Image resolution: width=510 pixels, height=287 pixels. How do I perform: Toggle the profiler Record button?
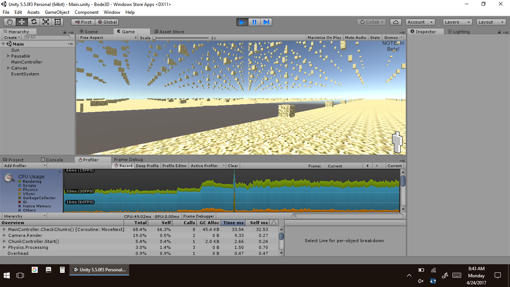(123, 166)
